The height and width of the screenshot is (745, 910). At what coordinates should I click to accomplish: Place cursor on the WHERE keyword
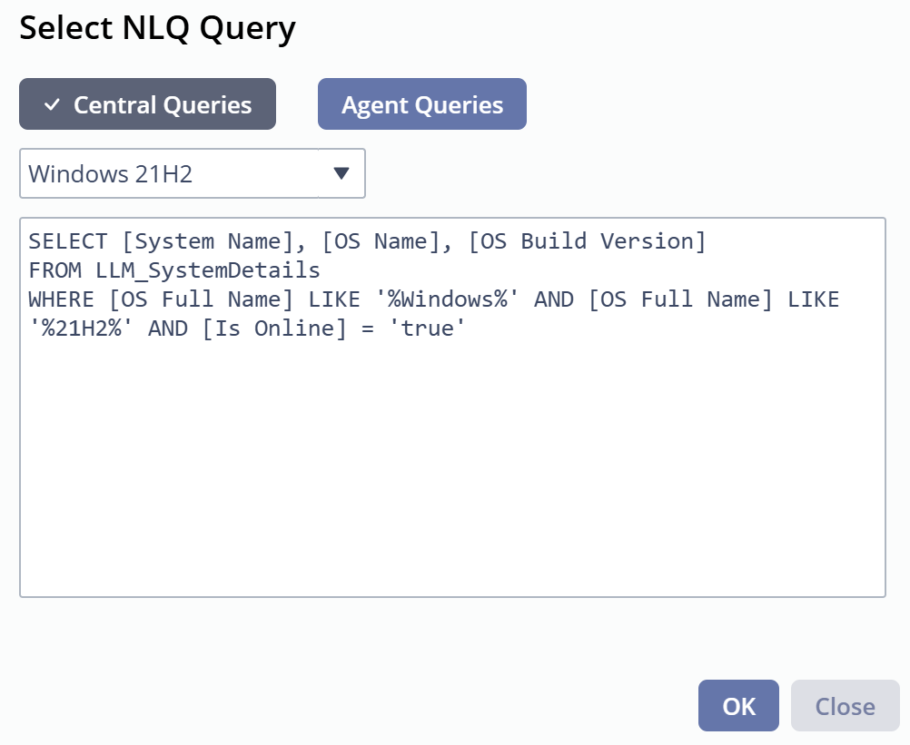(61, 299)
